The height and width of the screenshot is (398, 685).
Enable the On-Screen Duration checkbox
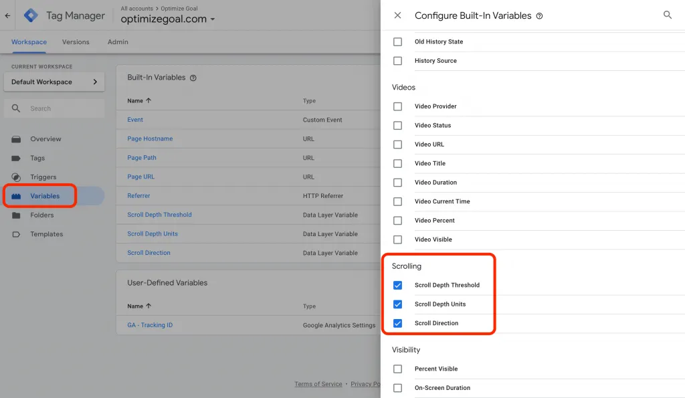(x=397, y=388)
